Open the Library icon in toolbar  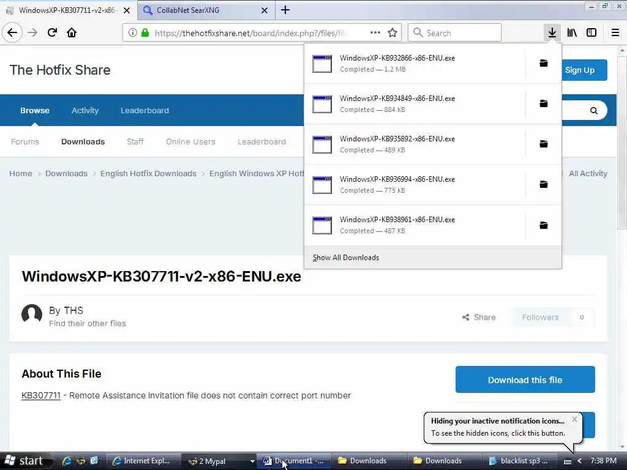tap(572, 32)
